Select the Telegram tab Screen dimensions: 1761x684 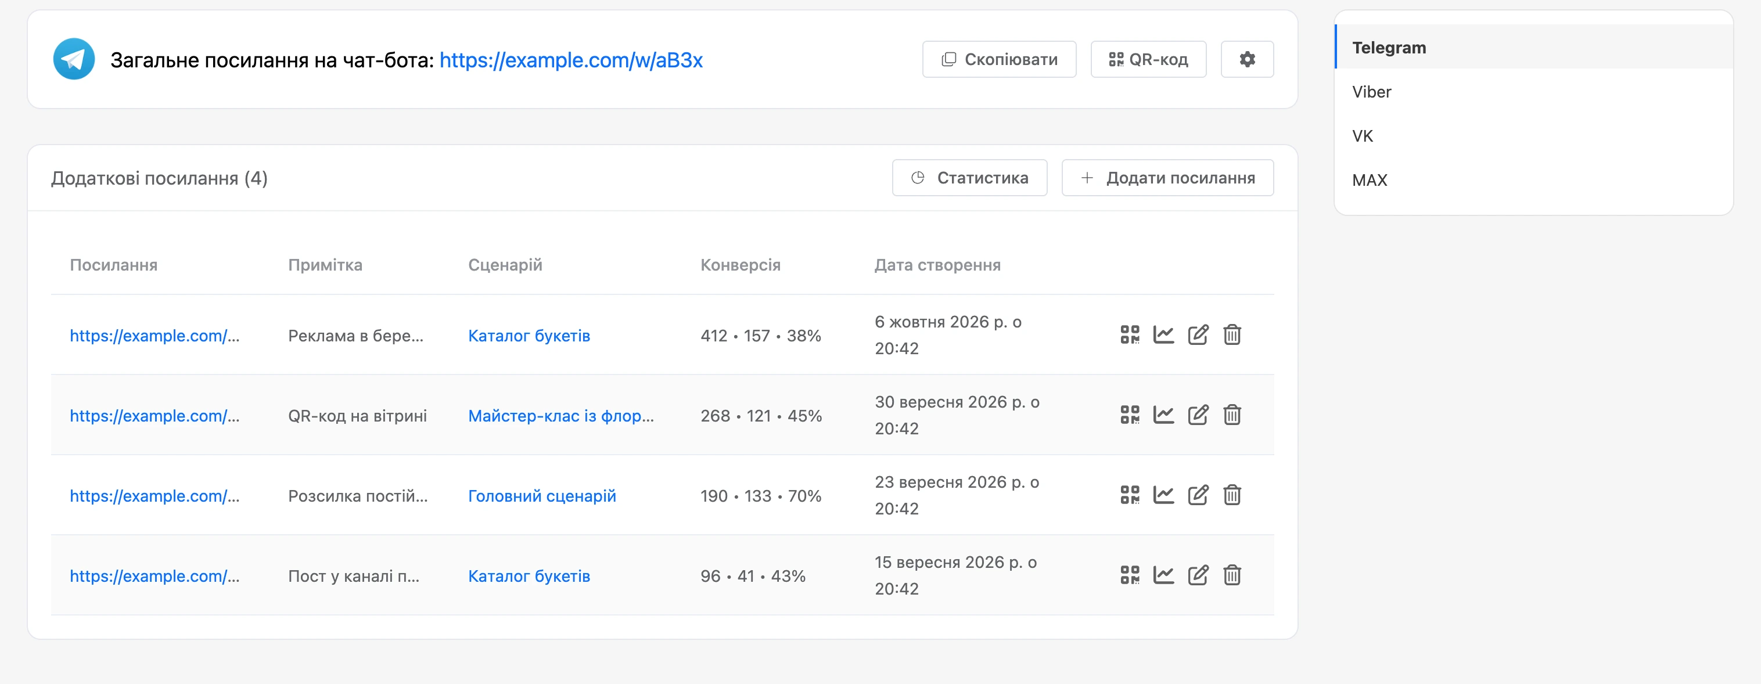pyautogui.click(x=1533, y=47)
